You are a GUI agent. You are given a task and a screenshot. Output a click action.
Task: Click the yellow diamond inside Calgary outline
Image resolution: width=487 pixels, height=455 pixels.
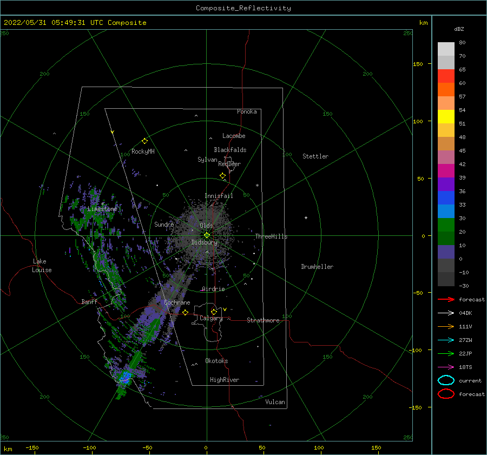[214, 312]
